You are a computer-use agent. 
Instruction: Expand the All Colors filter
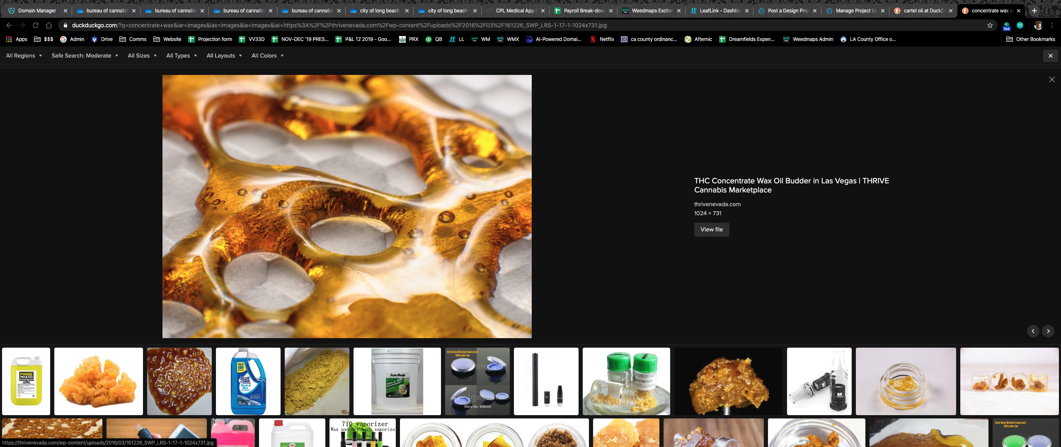[x=267, y=55]
